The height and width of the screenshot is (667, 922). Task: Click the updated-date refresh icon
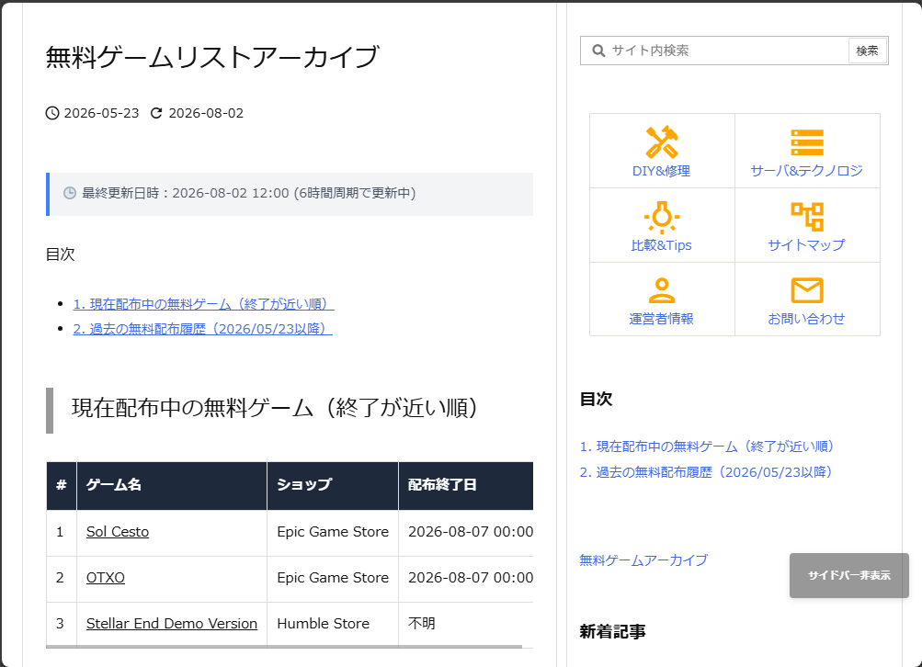(x=156, y=113)
